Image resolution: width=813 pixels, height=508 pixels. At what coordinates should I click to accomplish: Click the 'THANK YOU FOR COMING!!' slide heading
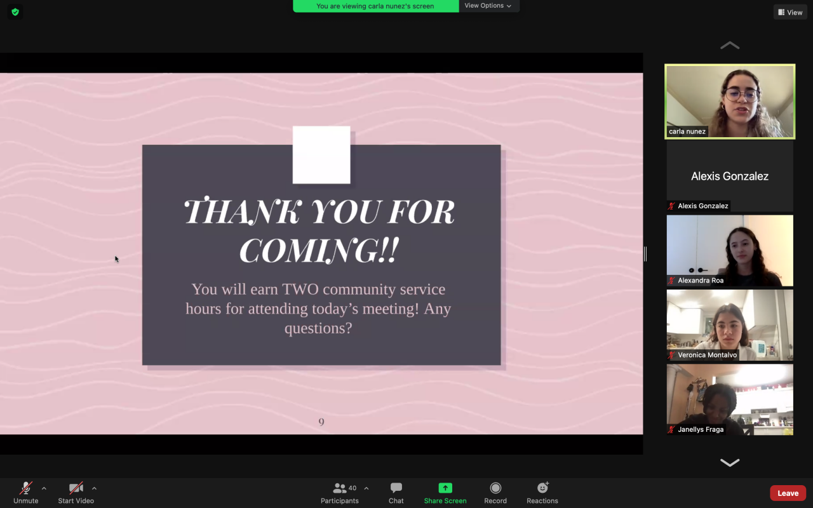(x=319, y=230)
